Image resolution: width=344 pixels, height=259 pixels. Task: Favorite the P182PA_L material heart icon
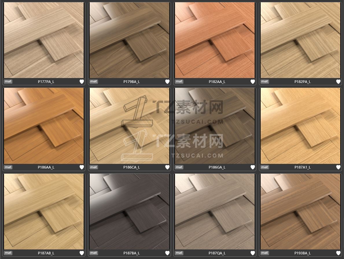tap(338, 81)
